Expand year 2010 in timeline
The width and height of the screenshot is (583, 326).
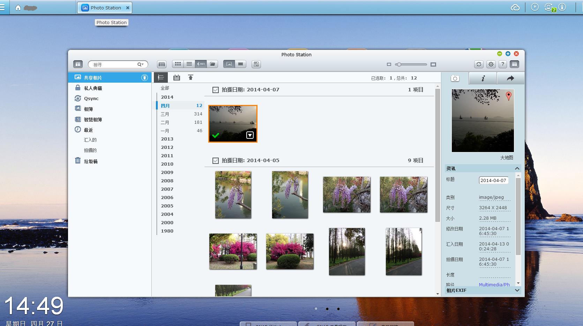[x=167, y=164]
